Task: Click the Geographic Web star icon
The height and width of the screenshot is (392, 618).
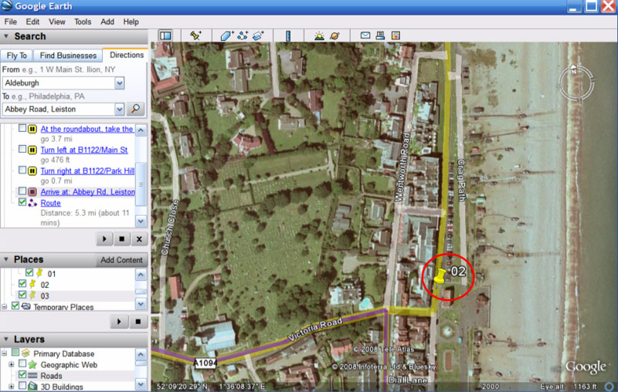Action: click(32, 364)
